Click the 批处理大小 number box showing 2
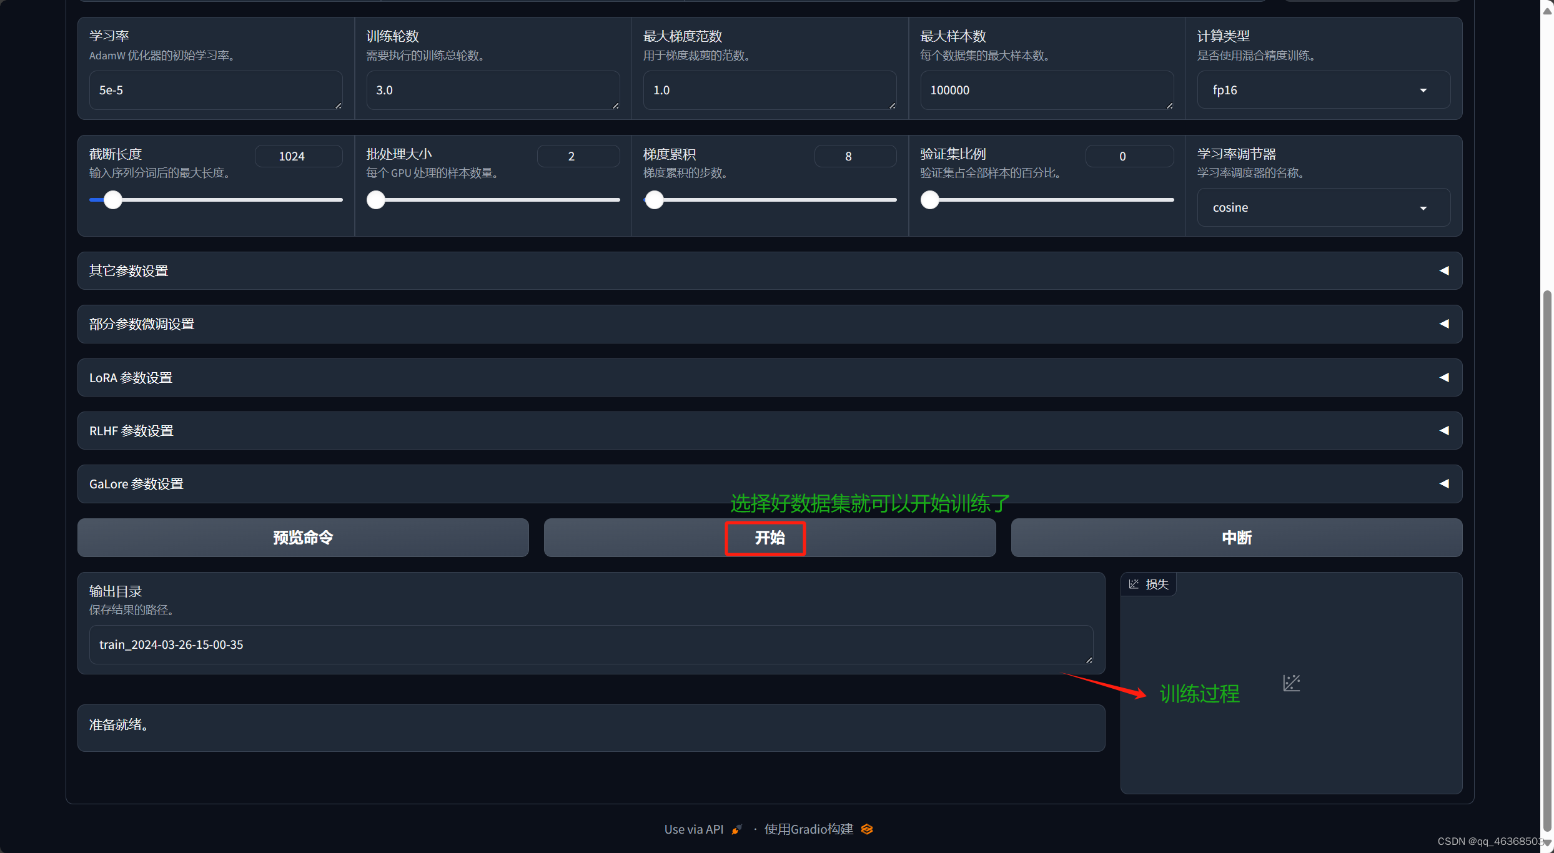1554x853 pixels. [578, 156]
